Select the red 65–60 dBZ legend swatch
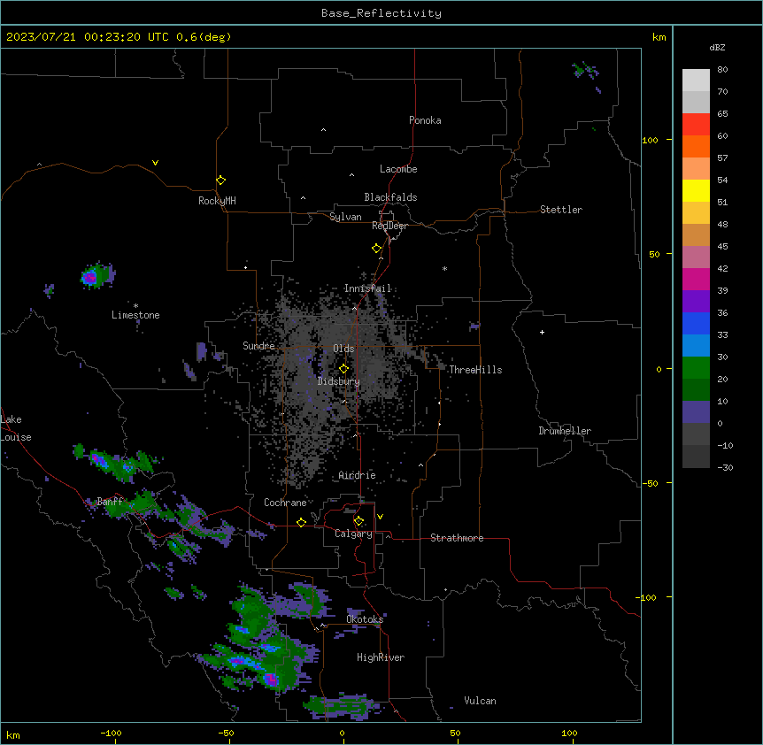 pos(696,124)
